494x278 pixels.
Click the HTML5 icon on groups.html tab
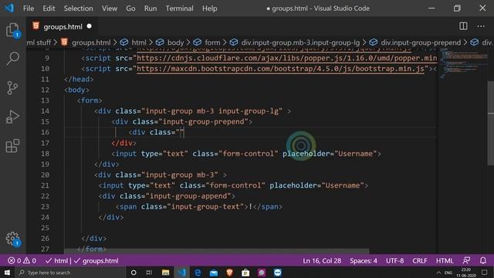click(36, 26)
